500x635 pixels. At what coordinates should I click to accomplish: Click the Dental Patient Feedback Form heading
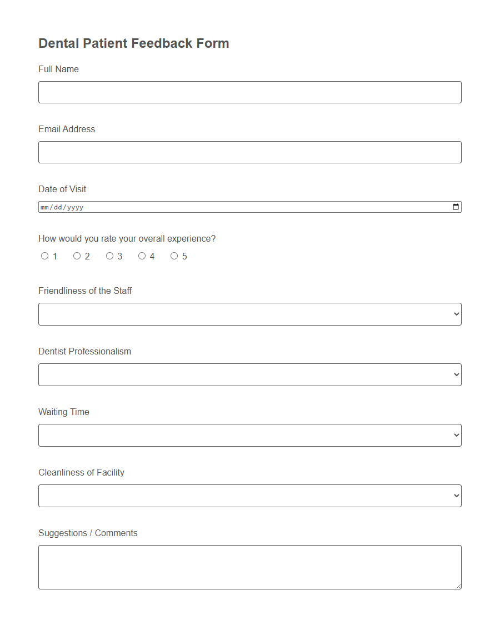(133, 43)
